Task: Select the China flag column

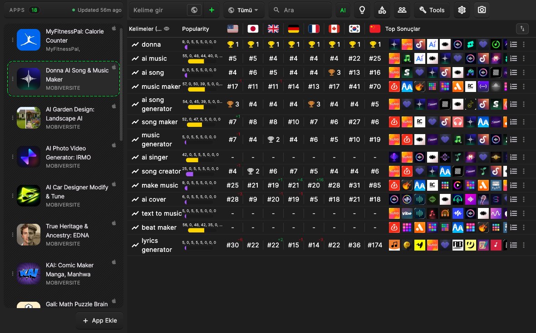Action: pos(375,29)
